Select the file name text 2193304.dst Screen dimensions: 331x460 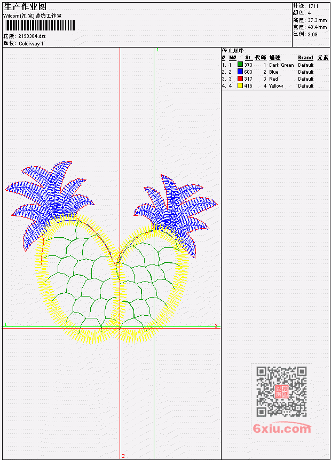click(x=31, y=36)
